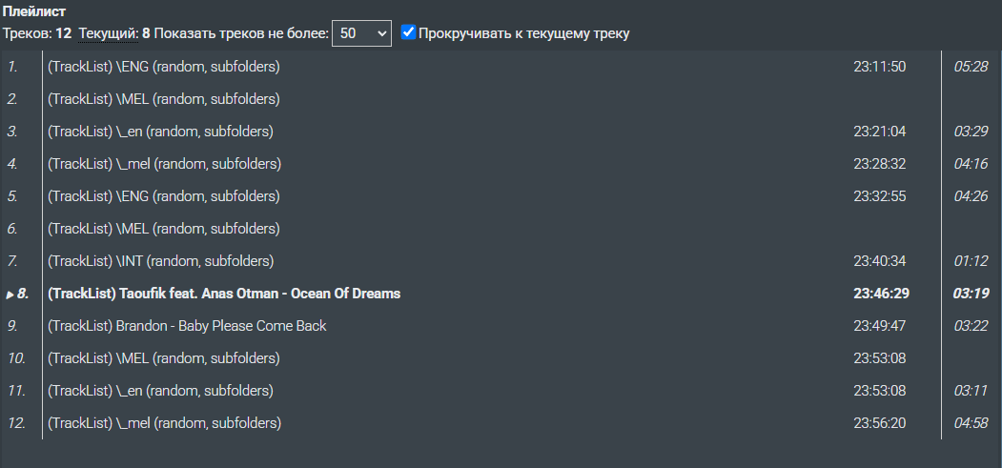
Task: Click the 'Плейлист' heading
Action: tap(34, 12)
